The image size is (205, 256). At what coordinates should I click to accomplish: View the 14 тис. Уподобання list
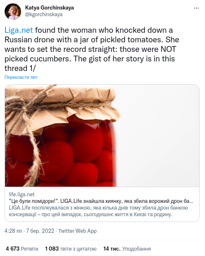127,249
